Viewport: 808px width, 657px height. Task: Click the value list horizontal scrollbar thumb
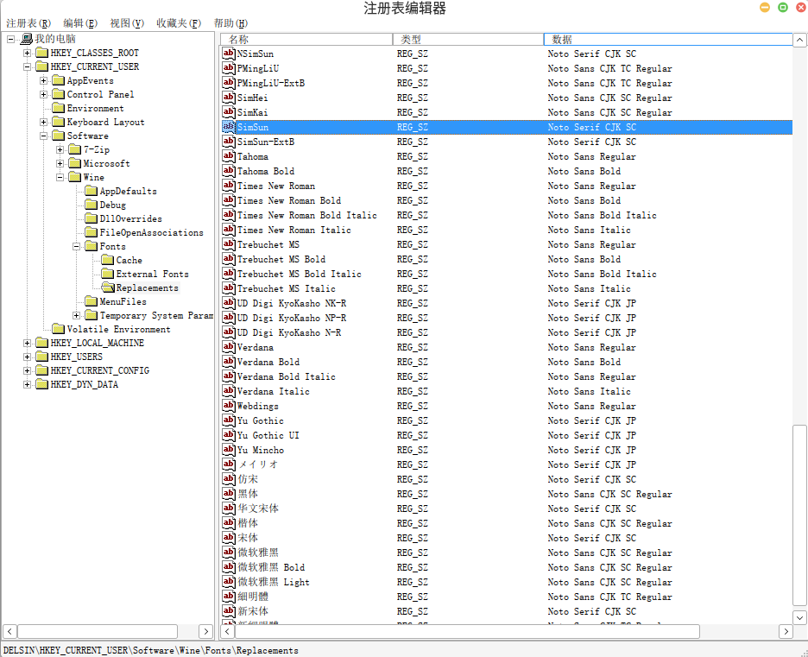click(467, 631)
